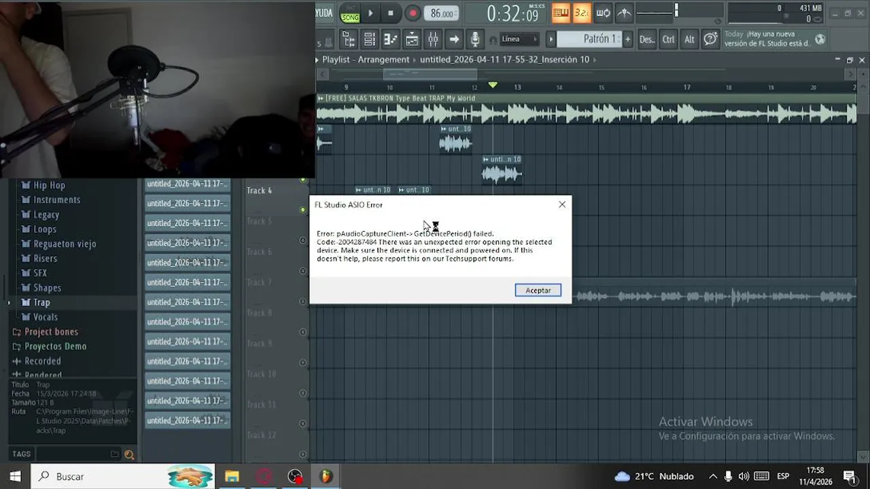Click the 86.000 tempo display
The image size is (870, 489).
tap(442, 13)
